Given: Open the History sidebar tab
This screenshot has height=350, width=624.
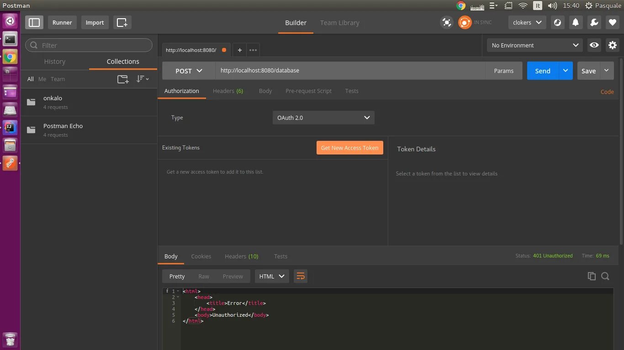Looking at the screenshot, I should pyautogui.click(x=55, y=62).
